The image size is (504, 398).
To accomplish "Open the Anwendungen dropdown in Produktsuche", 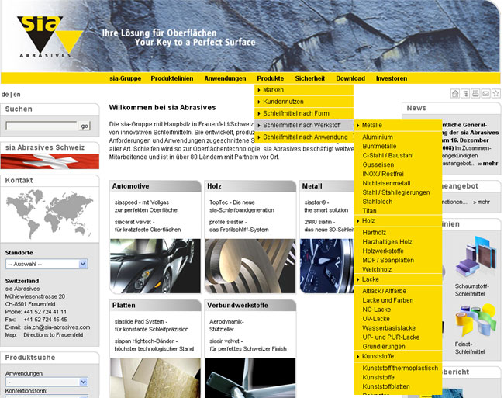I will (47, 382).
